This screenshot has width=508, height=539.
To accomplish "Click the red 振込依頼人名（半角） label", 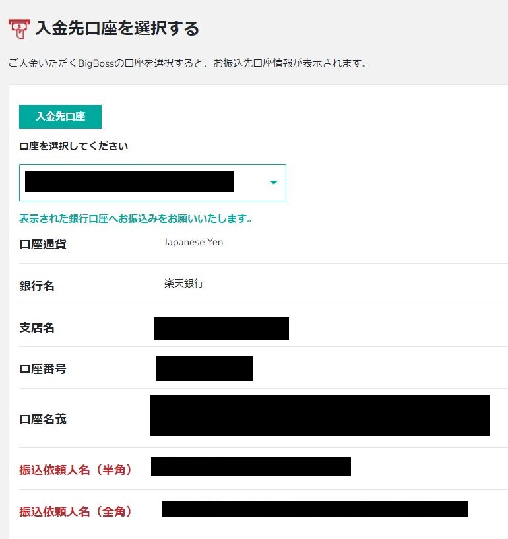I will [76, 470].
